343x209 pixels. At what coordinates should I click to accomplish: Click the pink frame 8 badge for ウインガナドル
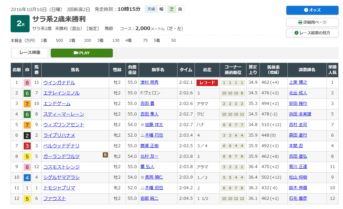coord(27,83)
